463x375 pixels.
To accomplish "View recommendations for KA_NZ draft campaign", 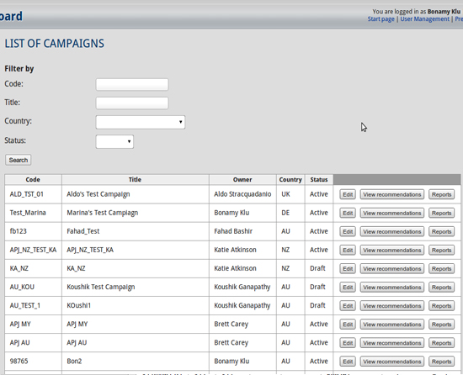I will tap(391, 269).
